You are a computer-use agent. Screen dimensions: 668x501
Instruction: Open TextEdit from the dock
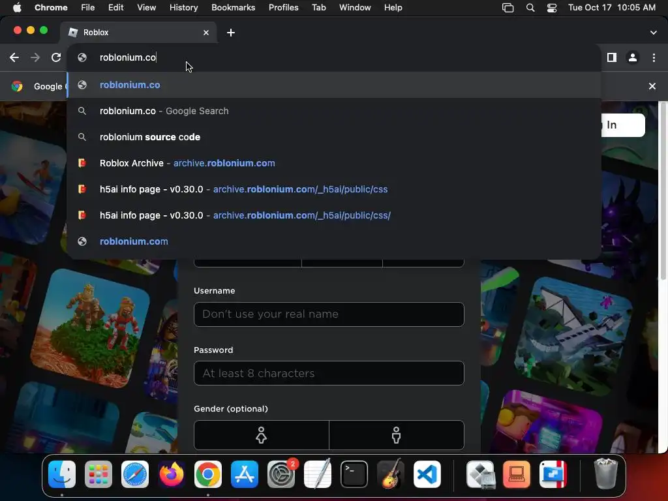(x=318, y=474)
